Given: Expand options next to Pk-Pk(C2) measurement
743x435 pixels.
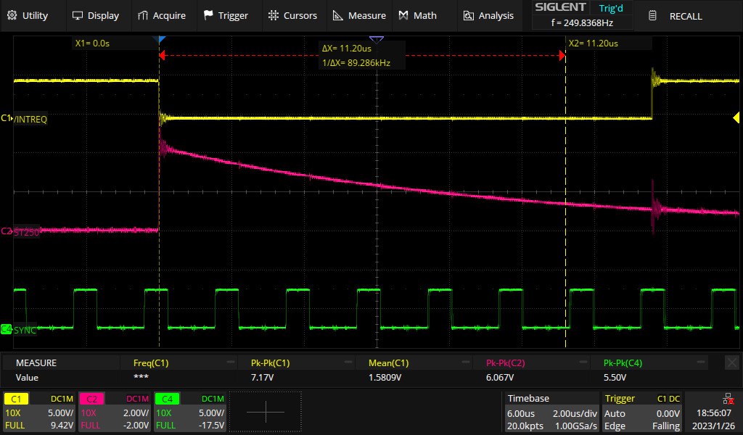Looking at the screenshot, I should (x=583, y=362).
